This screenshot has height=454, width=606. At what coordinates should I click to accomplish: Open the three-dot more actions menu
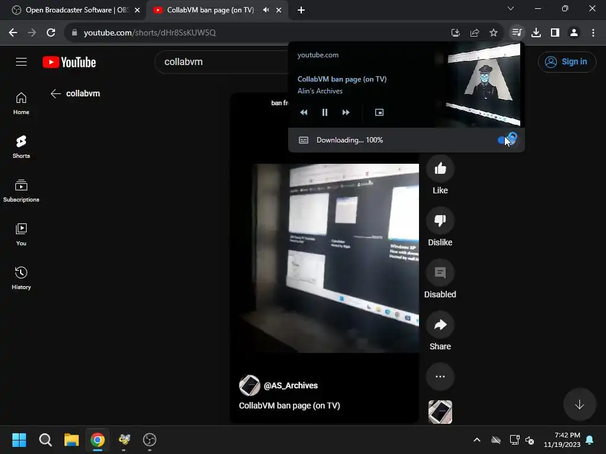click(x=440, y=377)
